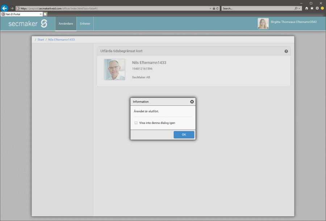Close the Net iD Portal tab
Screen dimensions: 326x221
click(41, 14)
